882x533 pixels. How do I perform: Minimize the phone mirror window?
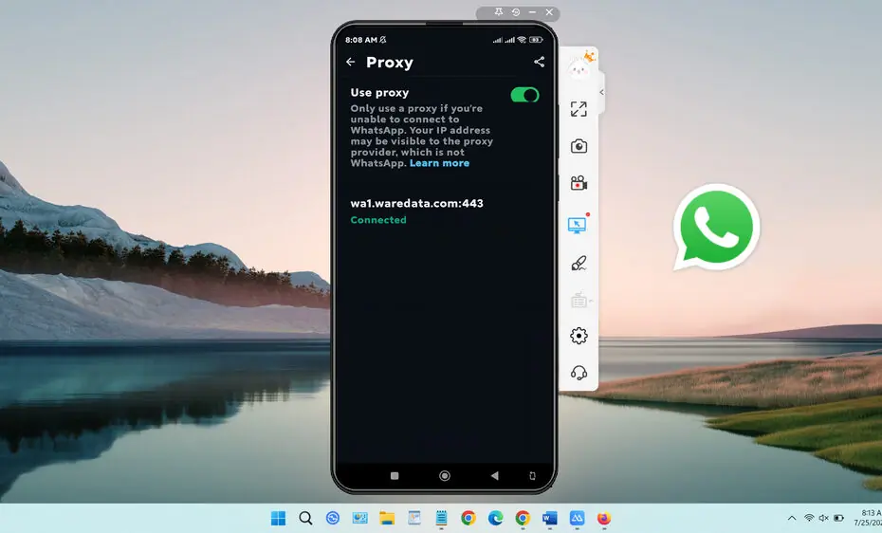532,11
